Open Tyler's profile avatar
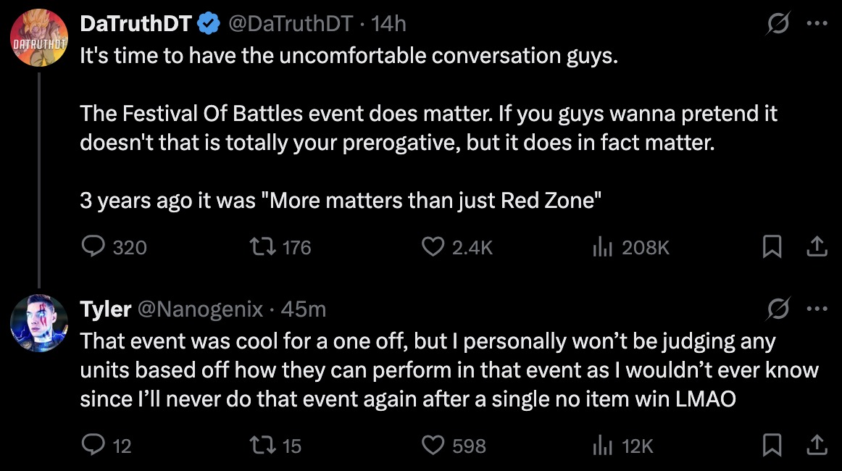The height and width of the screenshot is (471, 842). (x=38, y=323)
